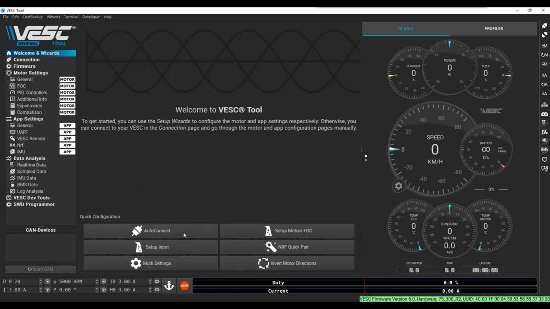
Task: Click the Scan CAN button
Action: [x=40, y=269]
